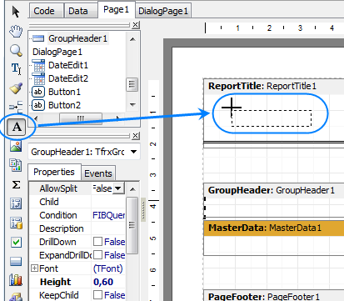
Task: Select the Chart object tool
Action: tap(16, 280)
